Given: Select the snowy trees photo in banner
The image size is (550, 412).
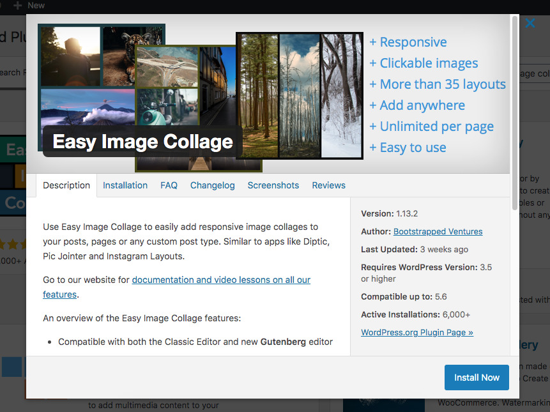Looking at the screenshot, I should click(340, 96).
